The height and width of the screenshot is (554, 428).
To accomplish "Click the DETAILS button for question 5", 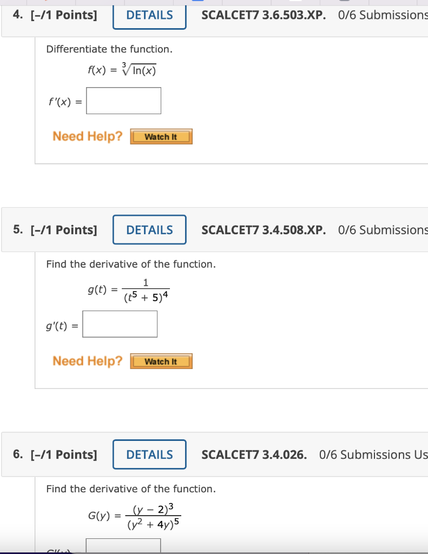I will click(149, 229).
